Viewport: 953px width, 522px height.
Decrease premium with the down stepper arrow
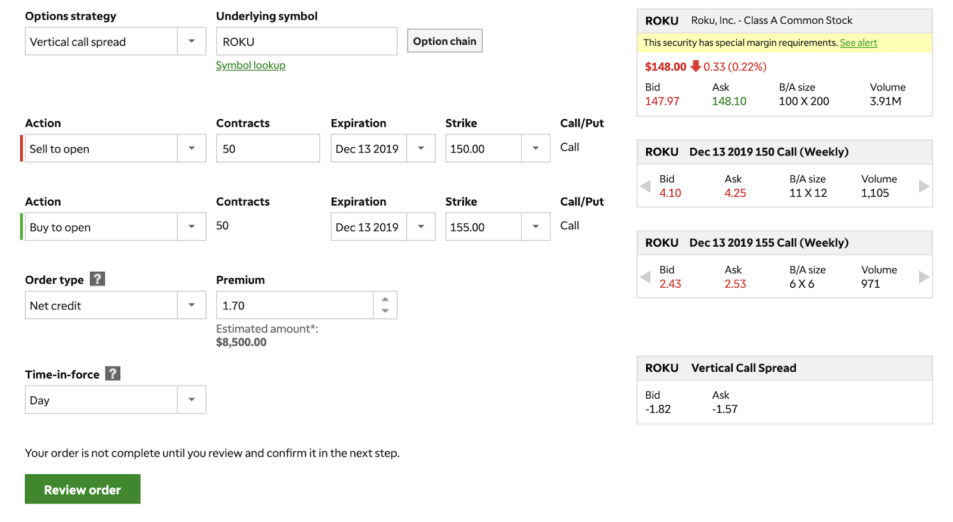pyautogui.click(x=385, y=311)
